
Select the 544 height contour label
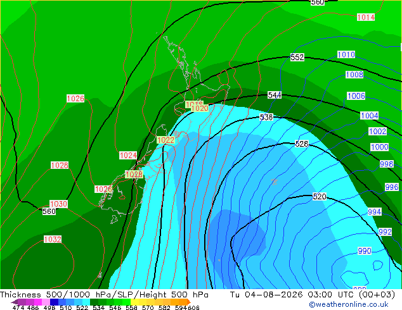tap(275, 95)
